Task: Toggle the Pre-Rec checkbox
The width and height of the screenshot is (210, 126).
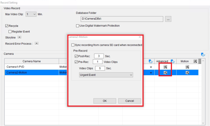Action: 76,62
